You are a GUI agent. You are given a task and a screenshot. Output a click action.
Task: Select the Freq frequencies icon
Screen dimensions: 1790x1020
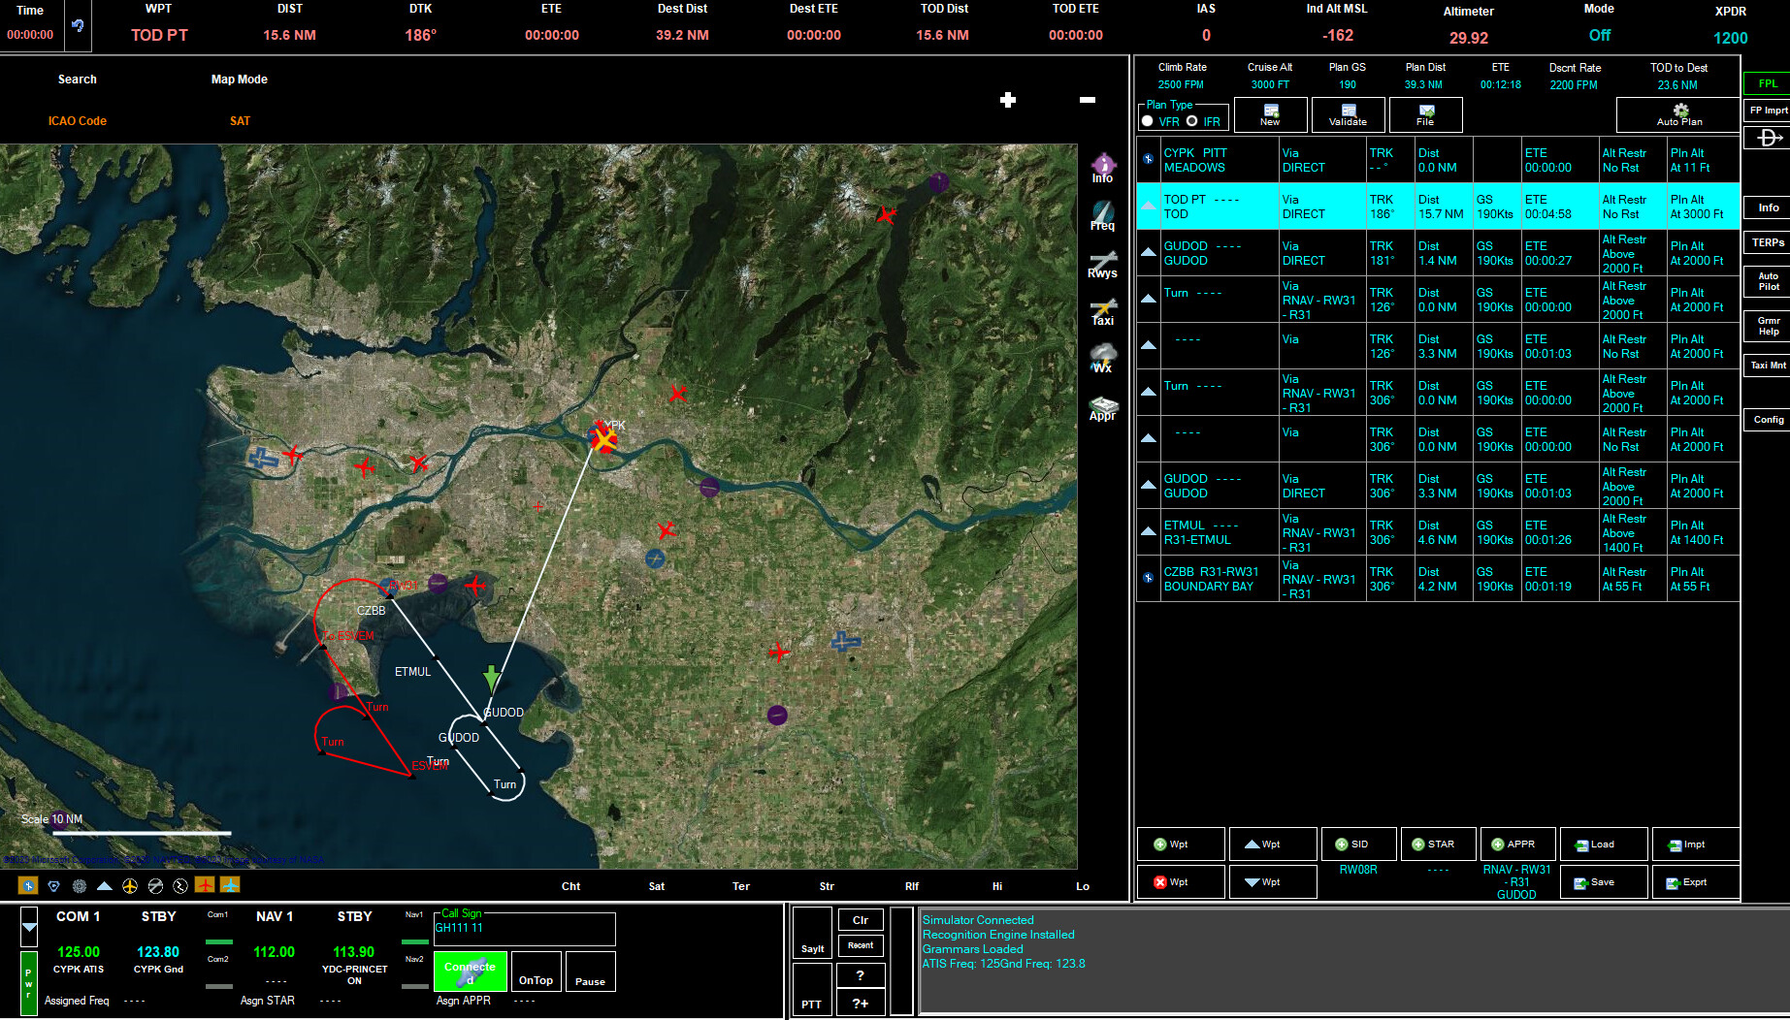click(x=1102, y=215)
